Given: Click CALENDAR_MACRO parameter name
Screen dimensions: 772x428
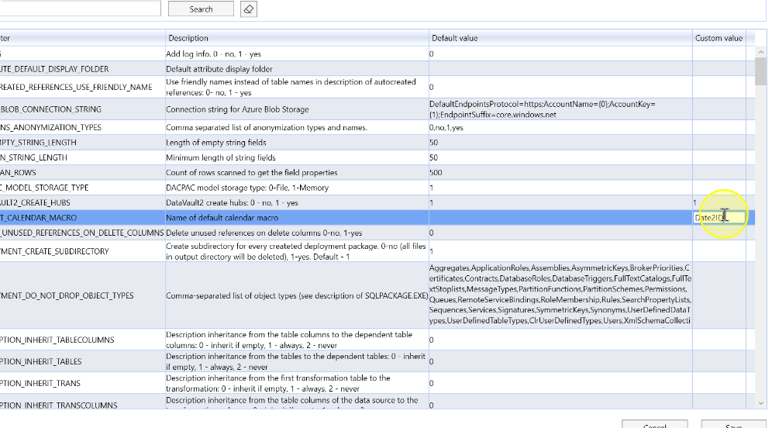Looking at the screenshot, I should (39, 218).
